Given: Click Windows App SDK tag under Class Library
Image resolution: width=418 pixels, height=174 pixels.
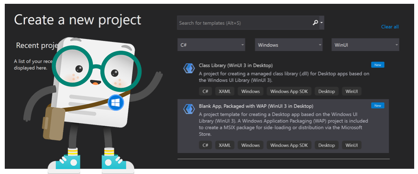Looking at the screenshot, I should (x=289, y=91).
